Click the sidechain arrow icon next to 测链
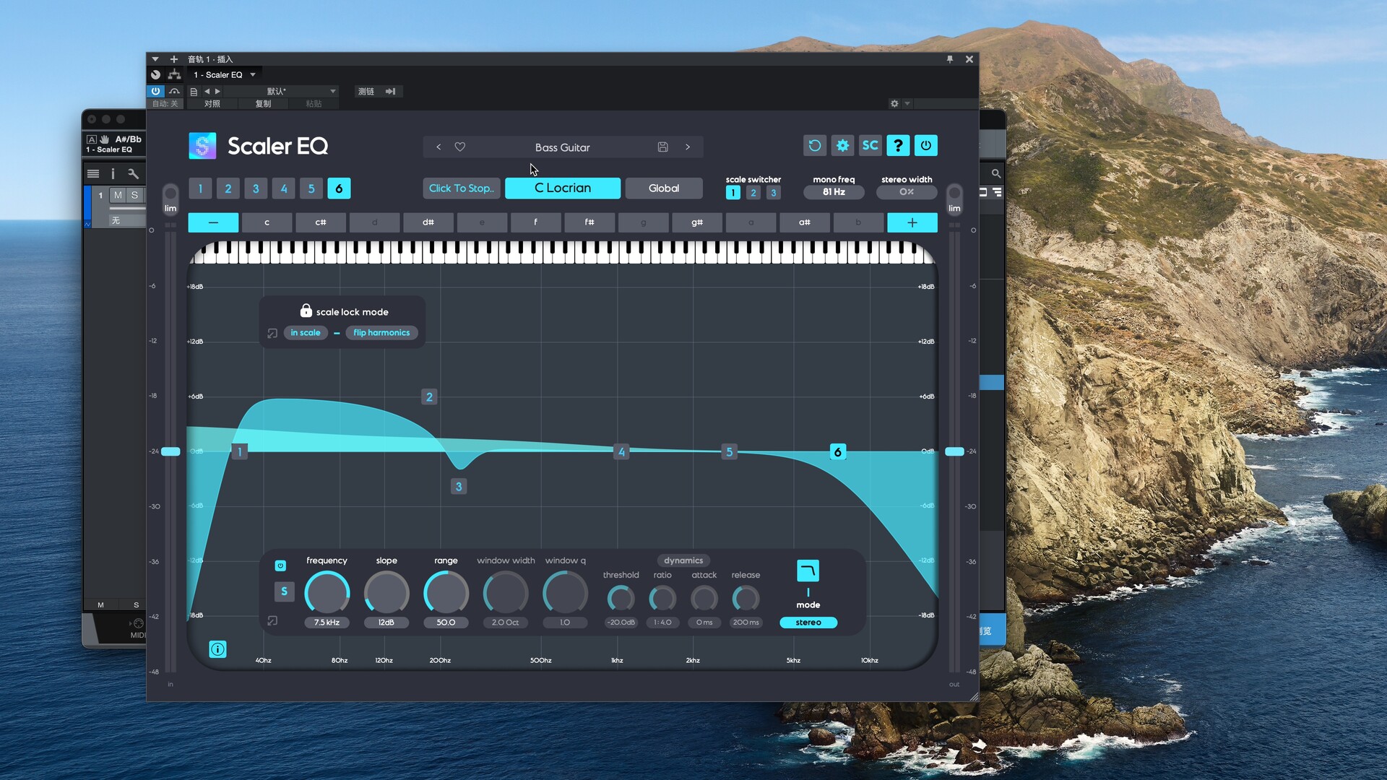 coord(390,92)
